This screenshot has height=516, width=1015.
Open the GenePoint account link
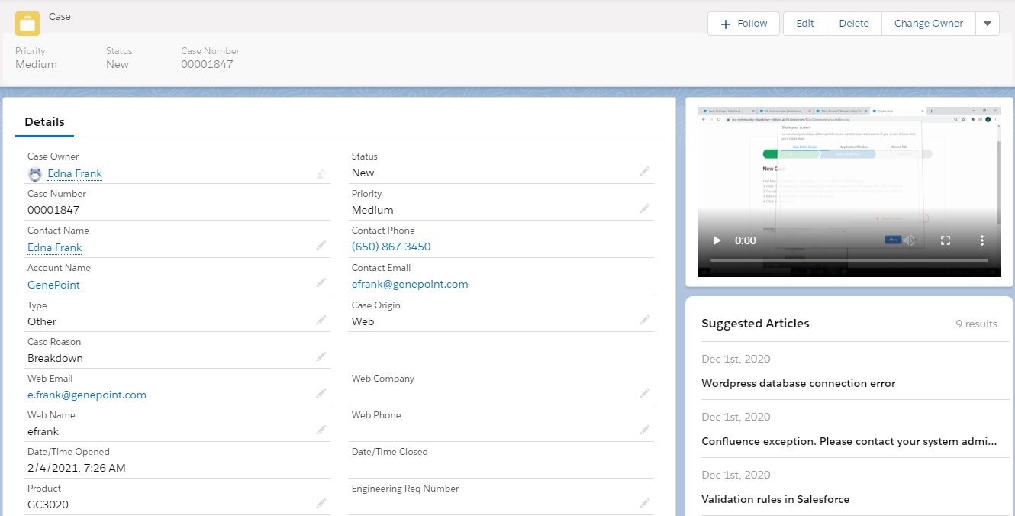tap(53, 285)
